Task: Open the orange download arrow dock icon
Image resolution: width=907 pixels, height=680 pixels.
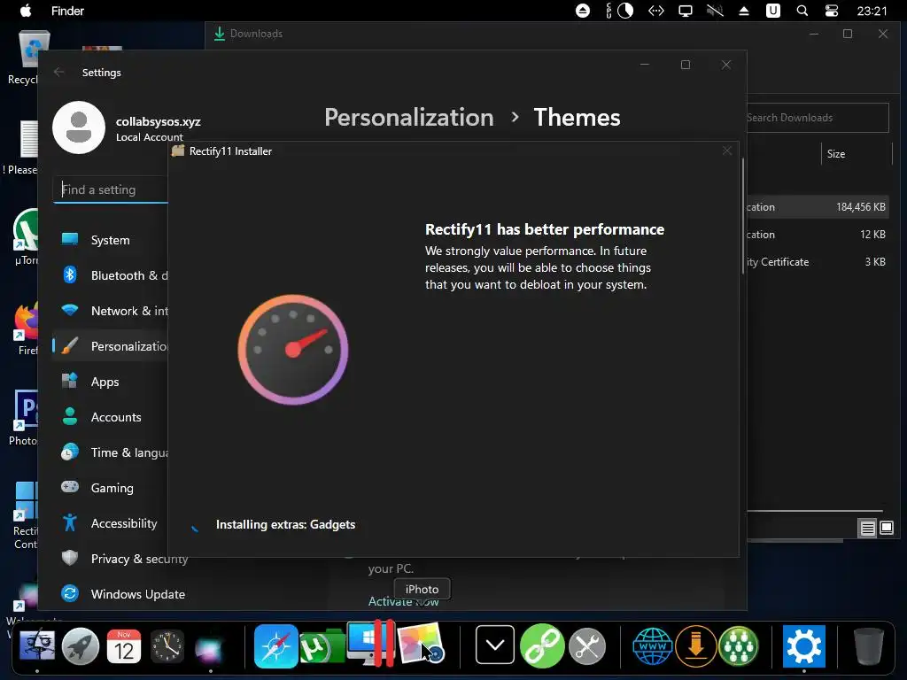Action: pos(696,645)
